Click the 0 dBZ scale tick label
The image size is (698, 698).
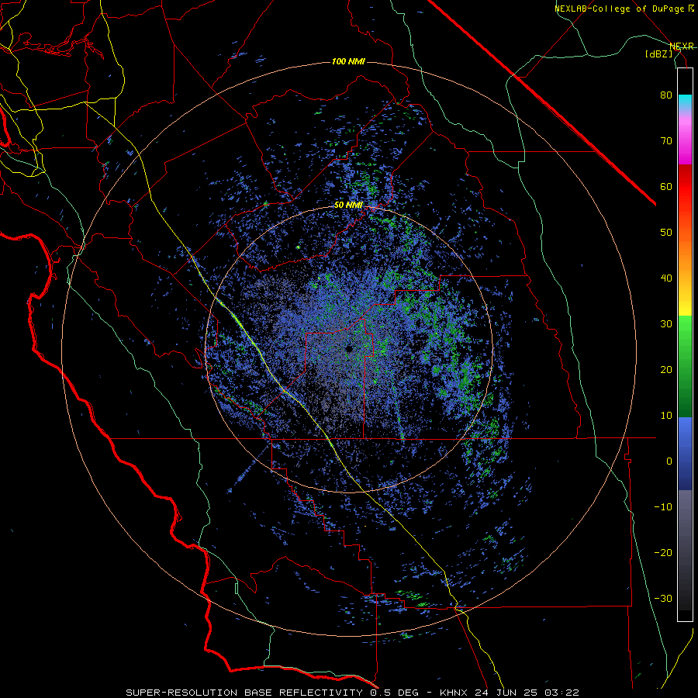(x=669, y=461)
